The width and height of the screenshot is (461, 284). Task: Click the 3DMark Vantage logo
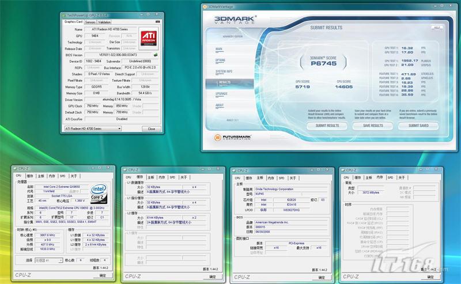[235, 20]
